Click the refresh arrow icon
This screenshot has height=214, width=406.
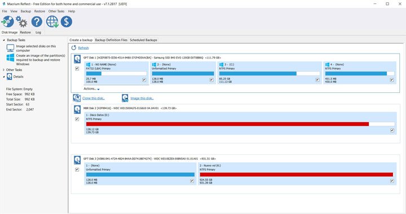74,48
